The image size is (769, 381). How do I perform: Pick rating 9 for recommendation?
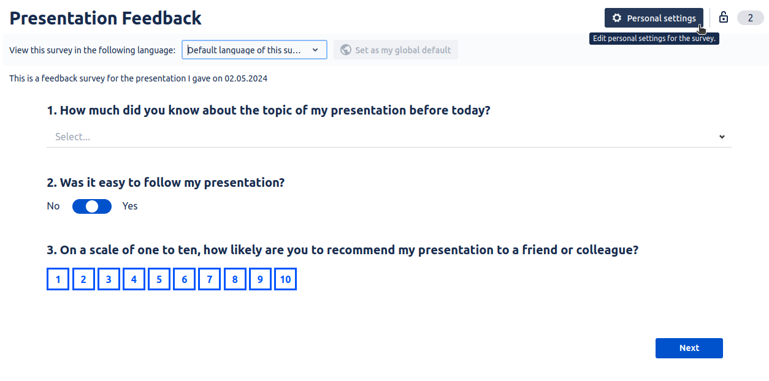260,280
